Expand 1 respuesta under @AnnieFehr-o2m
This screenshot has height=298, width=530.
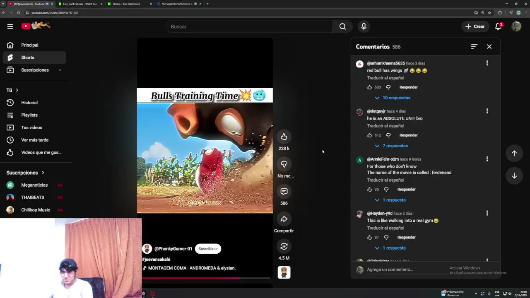(x=390, y=200)
